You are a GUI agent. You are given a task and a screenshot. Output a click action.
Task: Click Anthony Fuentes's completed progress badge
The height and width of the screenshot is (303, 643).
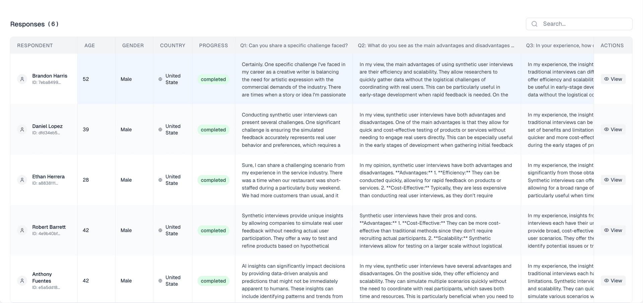tap(213, 281)
